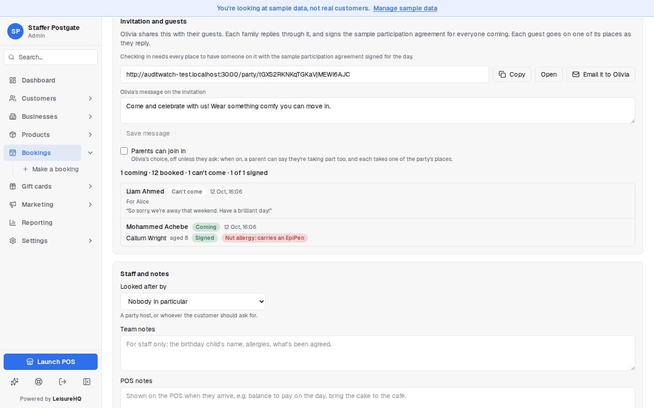Click the Customers people icon

[x=13, y=98]
